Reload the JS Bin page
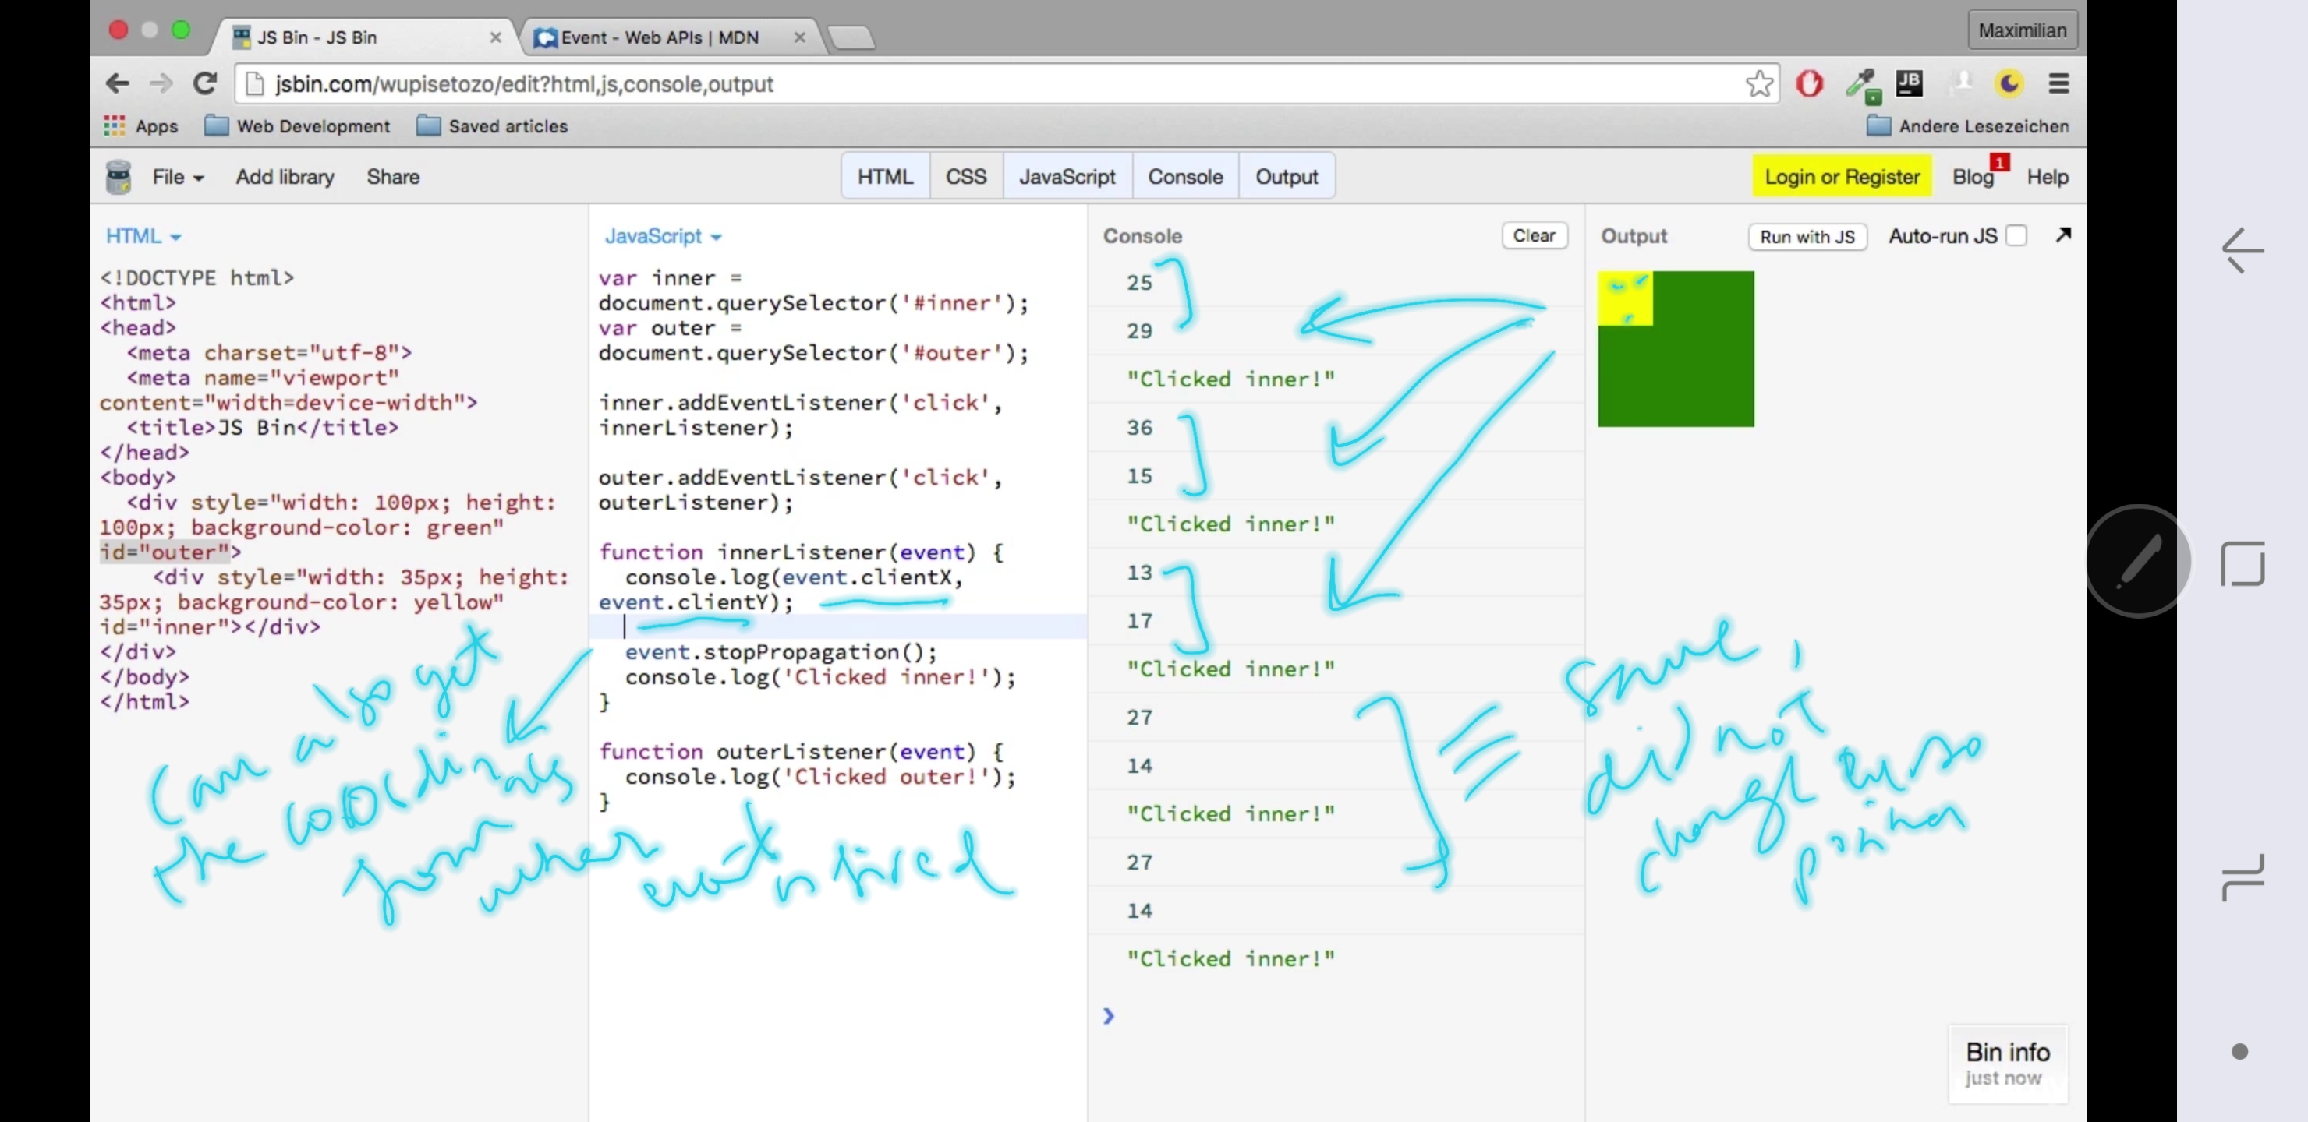2308x1122 pixels. point(205,83)
